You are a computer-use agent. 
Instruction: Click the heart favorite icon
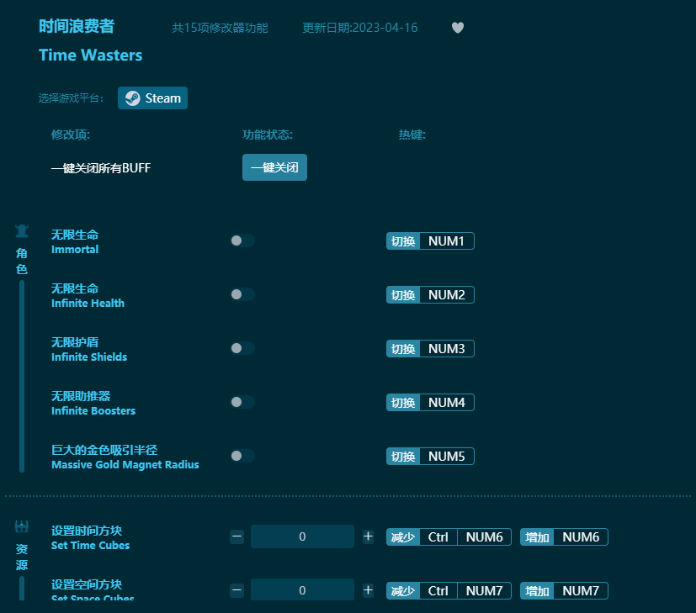pos(457,28)
